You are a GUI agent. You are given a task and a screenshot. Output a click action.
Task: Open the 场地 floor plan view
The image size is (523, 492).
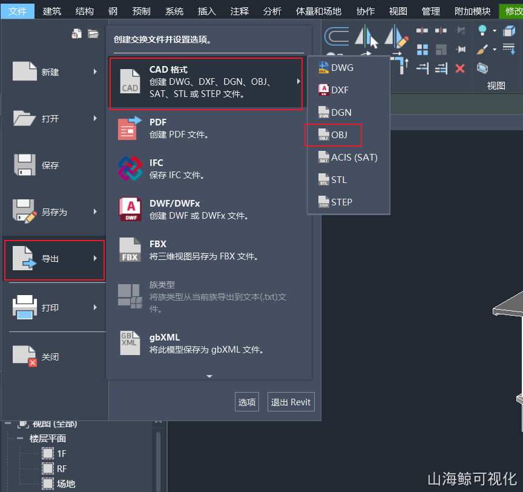point(59,484)
